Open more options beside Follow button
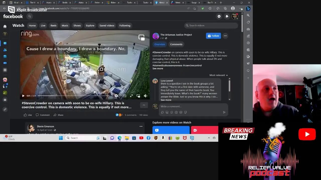This screenshot has height=180, width=321. coord(225,36)
